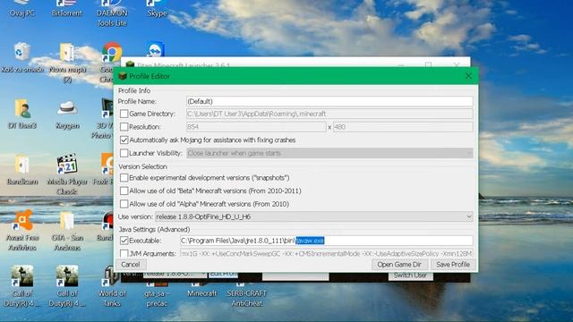
Task: Open the gta sa - prečac shortcut
Action: pyautogui.click(x=157, y=295)
